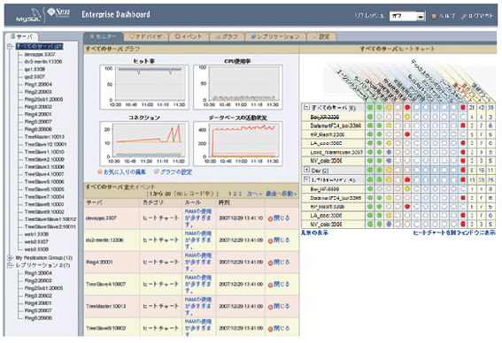Click the ヘルプ link in the header

pyautogui.click(x=446, y=16)
